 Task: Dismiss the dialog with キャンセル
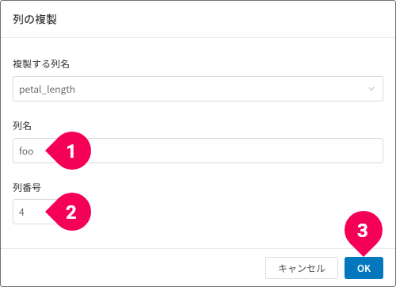click(x=302, y=268)
